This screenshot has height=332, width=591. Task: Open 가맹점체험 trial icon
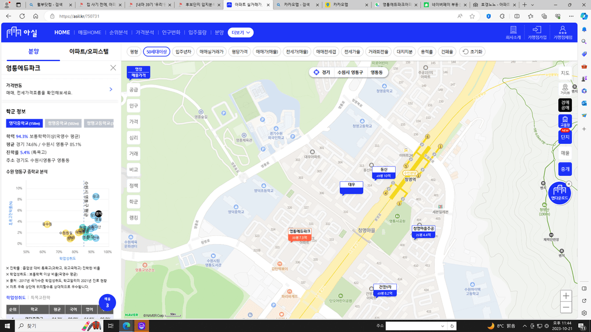click(562, 33)
